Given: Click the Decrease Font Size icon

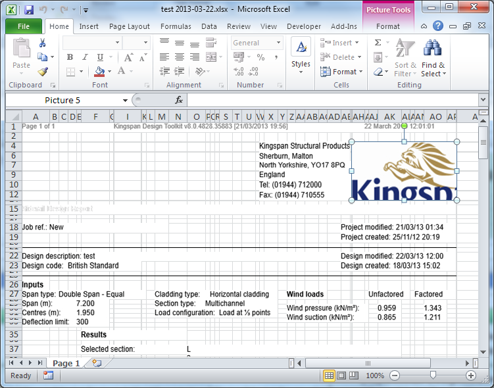Looking at the screenshot, I should pos(143,57).
